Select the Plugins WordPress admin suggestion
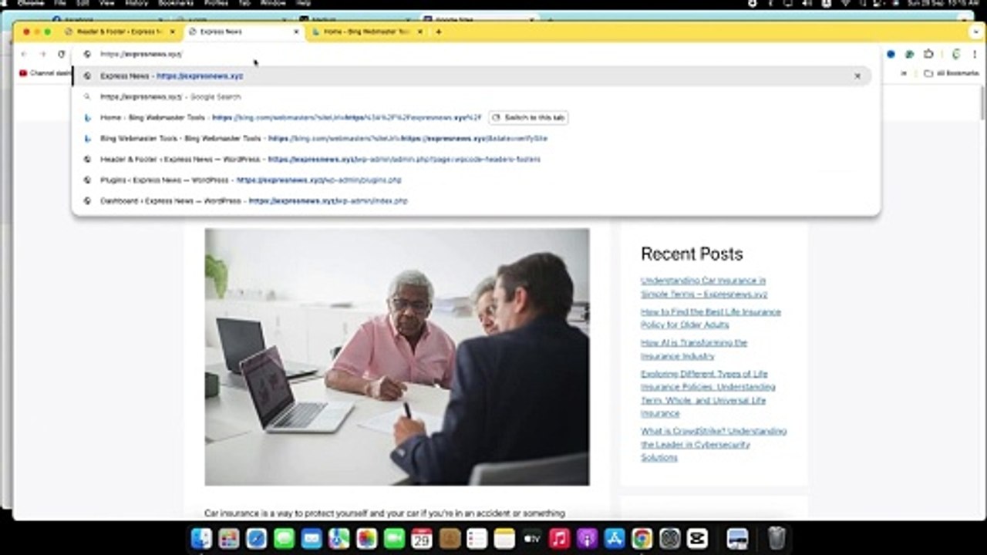 251,180
